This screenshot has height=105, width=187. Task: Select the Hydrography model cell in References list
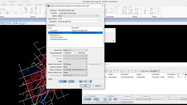click(112, 77)
